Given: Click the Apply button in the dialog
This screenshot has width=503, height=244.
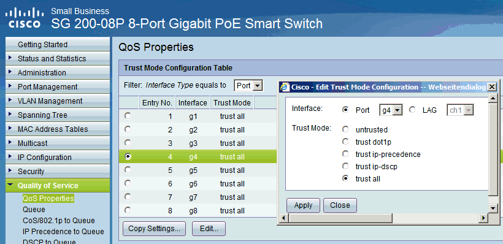Looking at the screenshot, I should pos(303,205).
